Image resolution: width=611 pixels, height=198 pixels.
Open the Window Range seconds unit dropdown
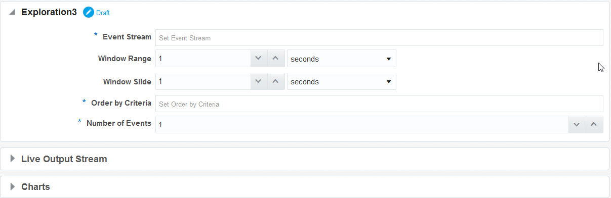[342, 59]
